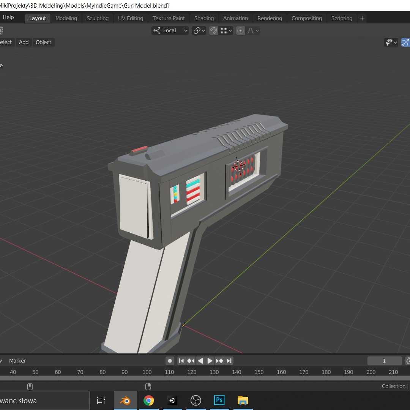Open the viewport Add menu
410x410 pixels.
(24, 42)
